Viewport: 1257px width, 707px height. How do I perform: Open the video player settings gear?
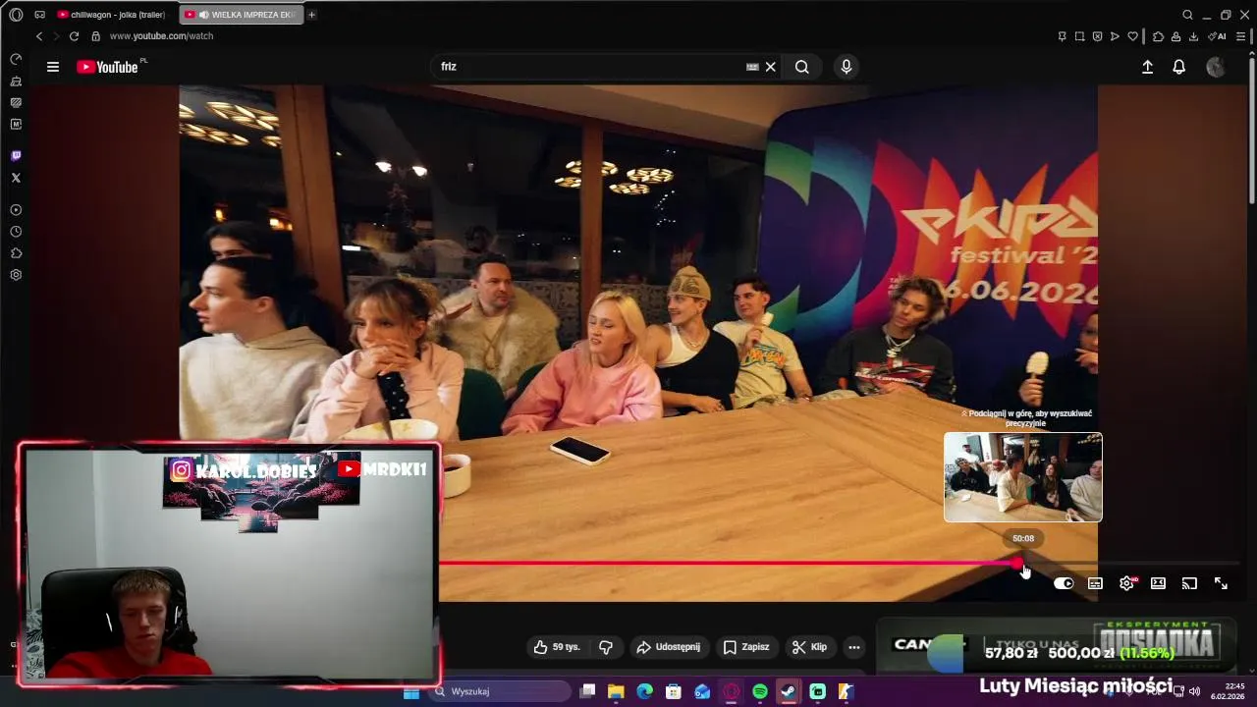pyautogui.click(x=1126, y=583)
